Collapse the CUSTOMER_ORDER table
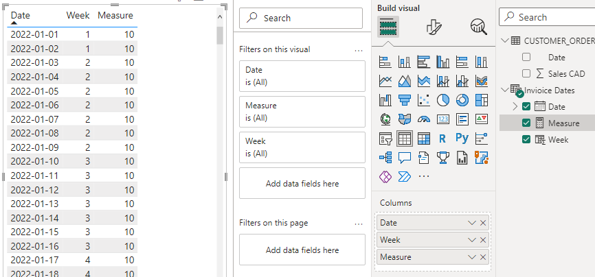 coord(505,40)
